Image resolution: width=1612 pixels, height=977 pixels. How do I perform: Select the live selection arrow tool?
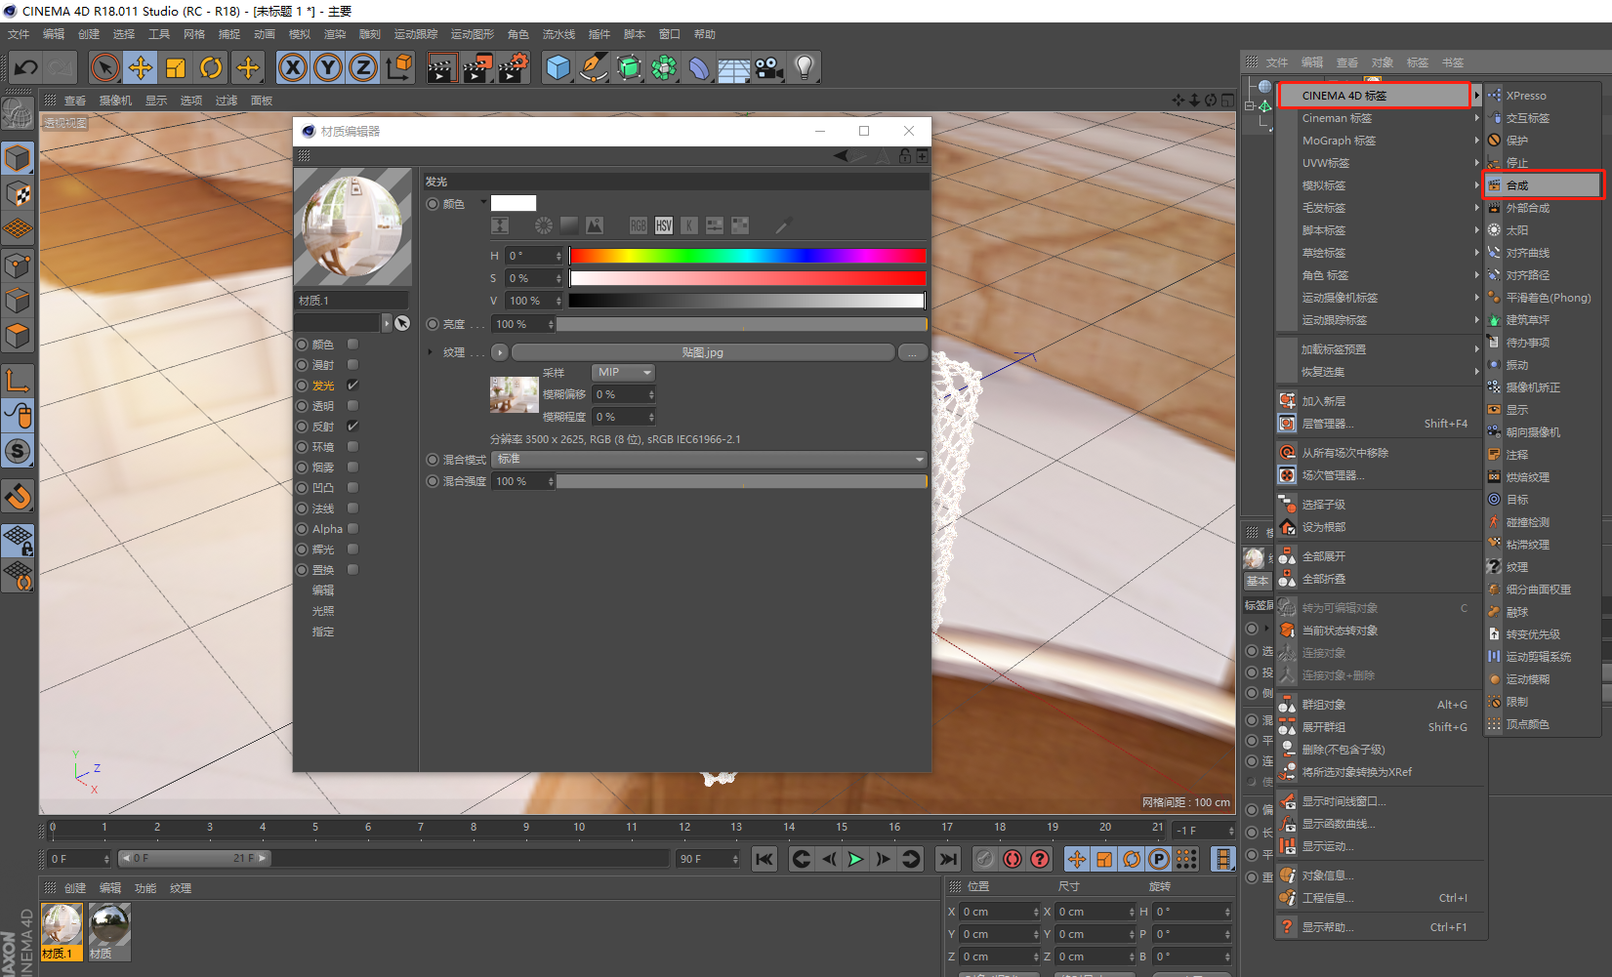(104, 67)
